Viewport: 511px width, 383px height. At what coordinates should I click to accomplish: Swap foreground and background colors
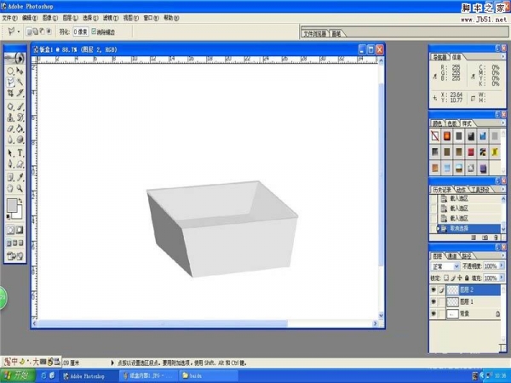[x=20, y=201]
